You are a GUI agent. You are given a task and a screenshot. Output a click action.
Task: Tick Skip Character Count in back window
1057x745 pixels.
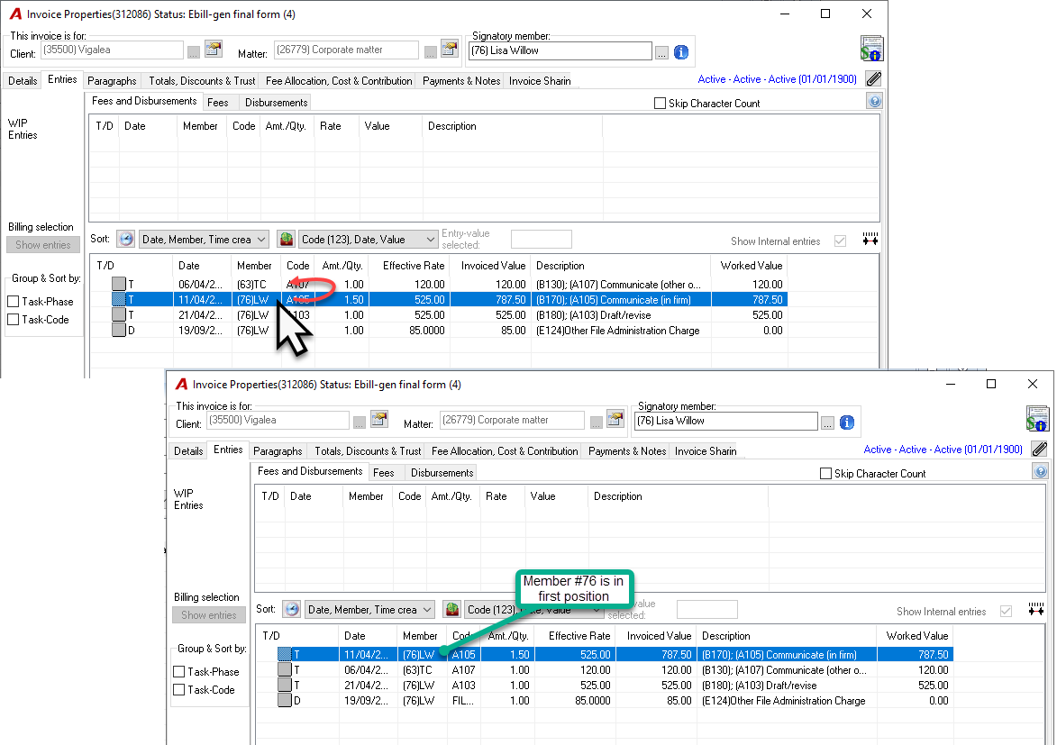[x=660, y=104]
